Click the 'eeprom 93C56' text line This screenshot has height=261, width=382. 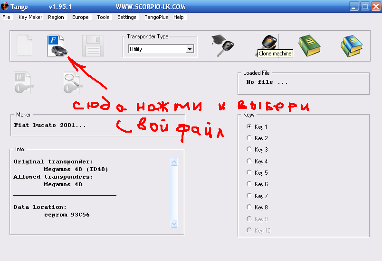tap(67, 215)
